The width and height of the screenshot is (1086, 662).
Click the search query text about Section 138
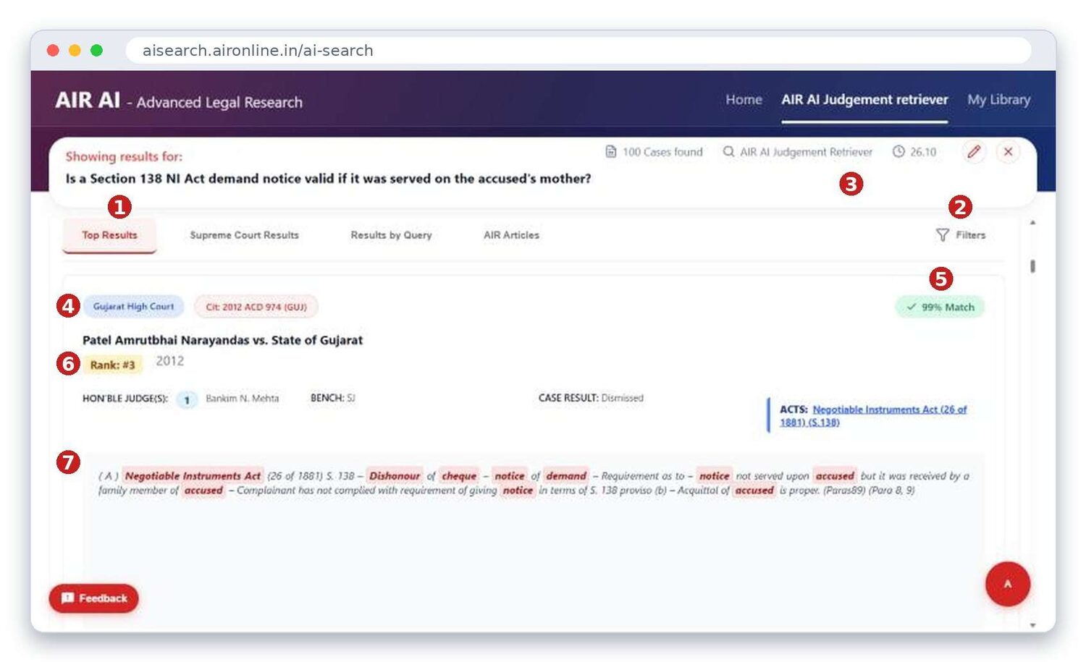(x=328, y=179)
